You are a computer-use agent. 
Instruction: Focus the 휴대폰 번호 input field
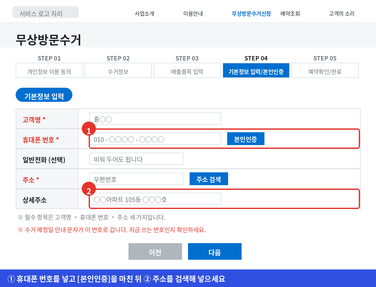155,139
